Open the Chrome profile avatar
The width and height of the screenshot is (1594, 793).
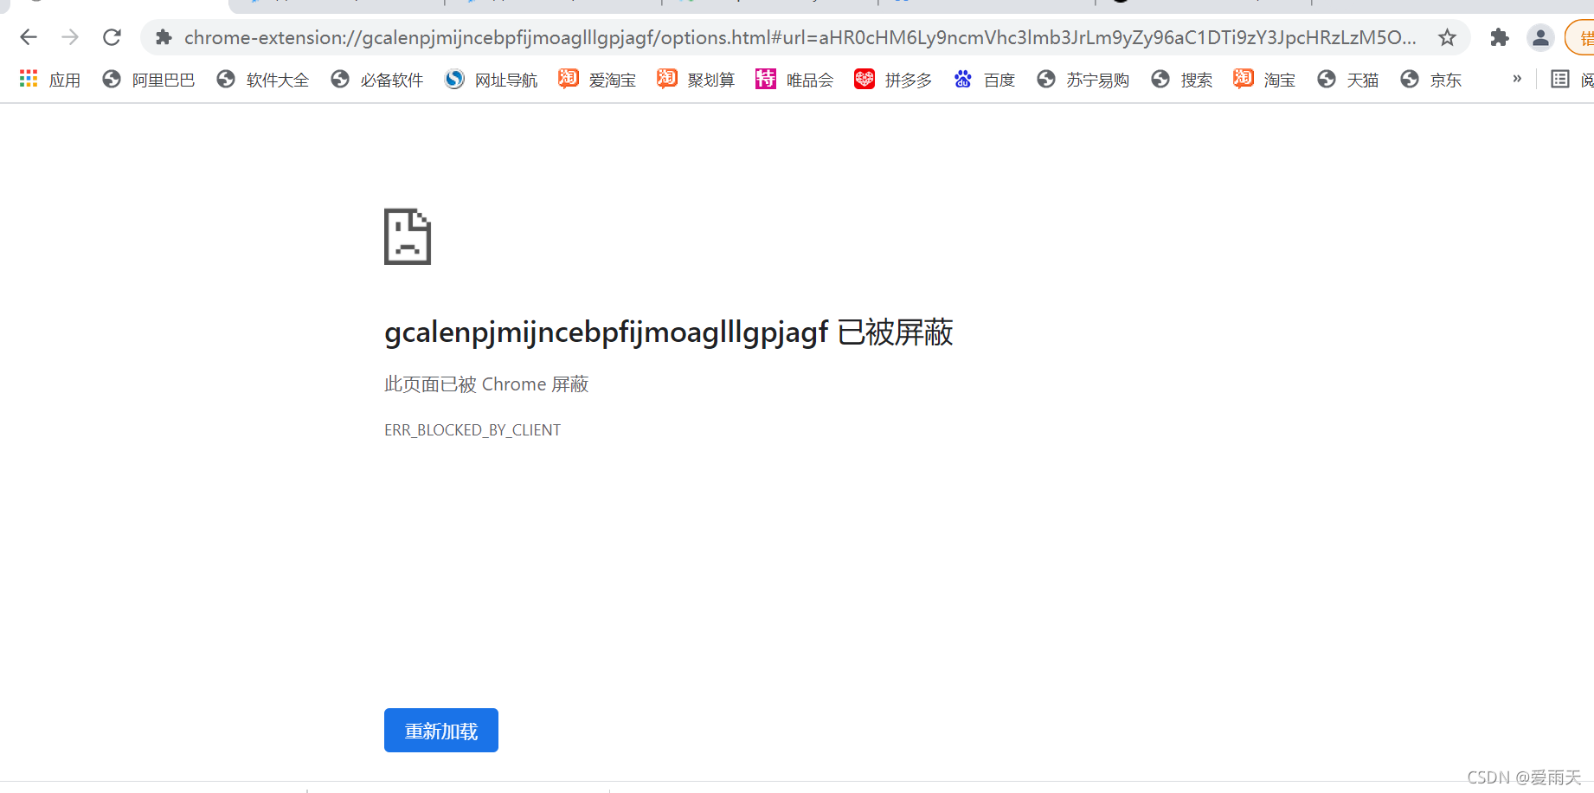click(x=1540, y=37)
